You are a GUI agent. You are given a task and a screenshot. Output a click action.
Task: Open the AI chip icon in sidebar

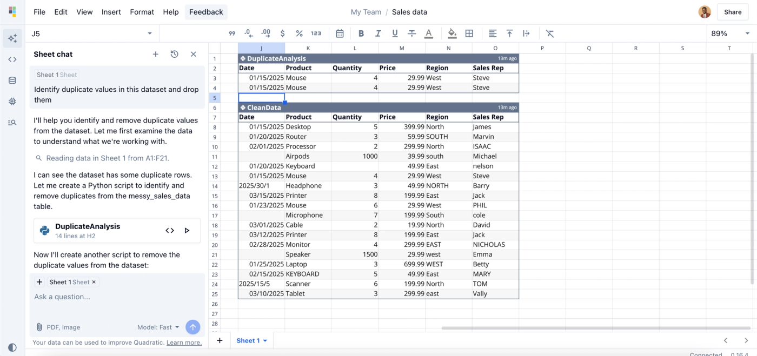pos(12,102)
